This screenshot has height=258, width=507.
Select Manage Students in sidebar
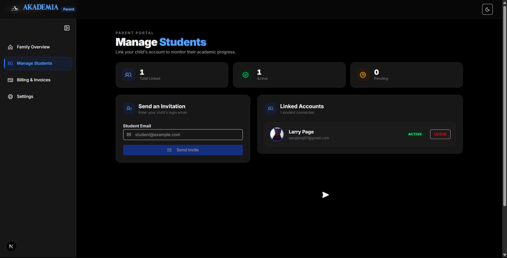[34, 63]
